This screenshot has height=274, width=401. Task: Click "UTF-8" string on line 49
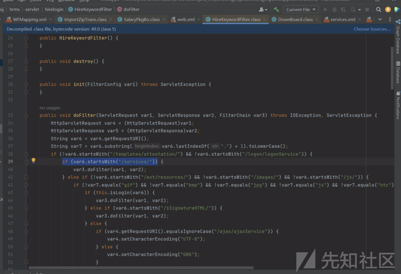click(190, 239)
